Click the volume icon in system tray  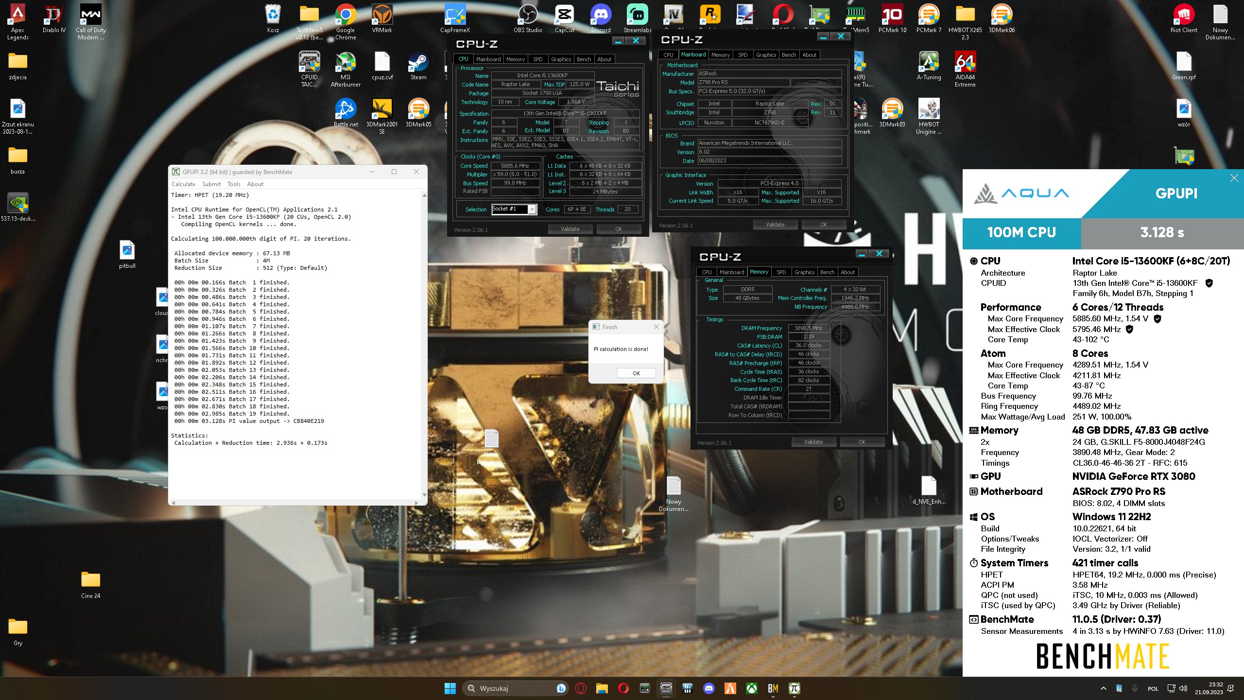tap(1183, 688)
